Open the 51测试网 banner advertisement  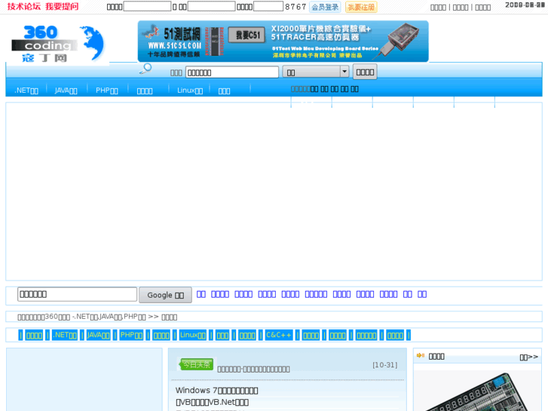[283, 41]
